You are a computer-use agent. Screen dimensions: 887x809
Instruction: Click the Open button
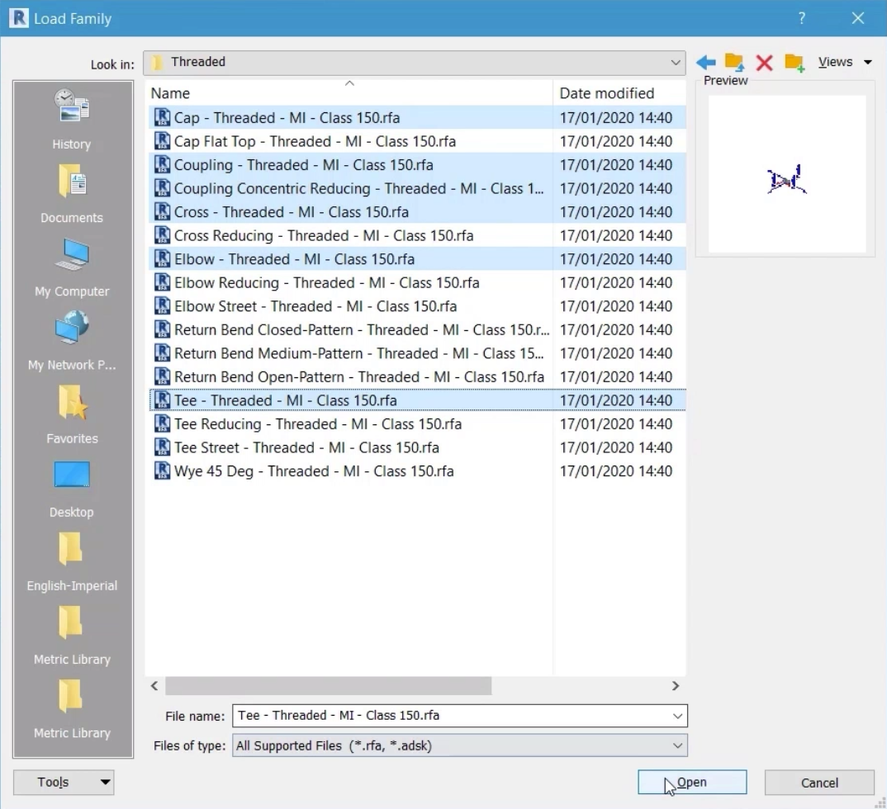692,783
